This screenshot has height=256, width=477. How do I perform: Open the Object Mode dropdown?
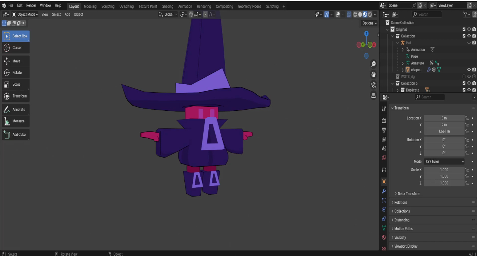pyautogui.click(x=25, y=15)
